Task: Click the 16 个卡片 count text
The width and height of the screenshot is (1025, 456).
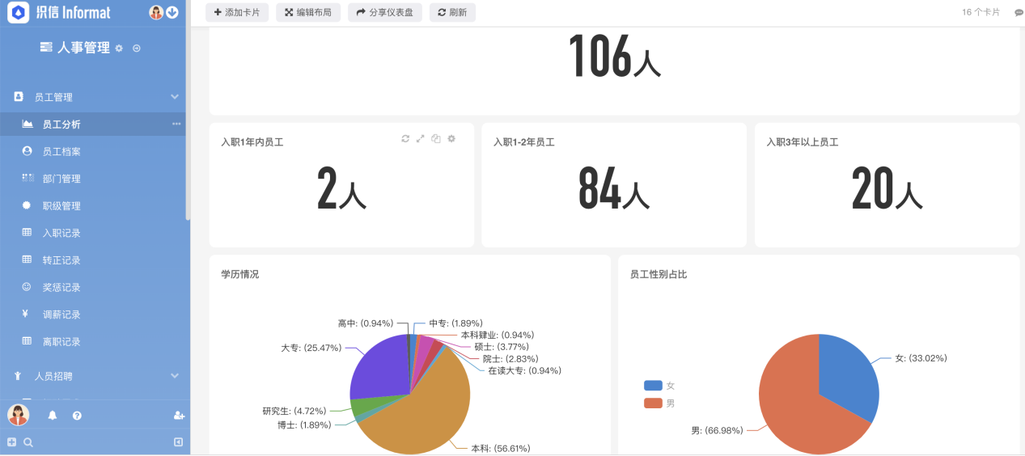Action: [981, 12]
